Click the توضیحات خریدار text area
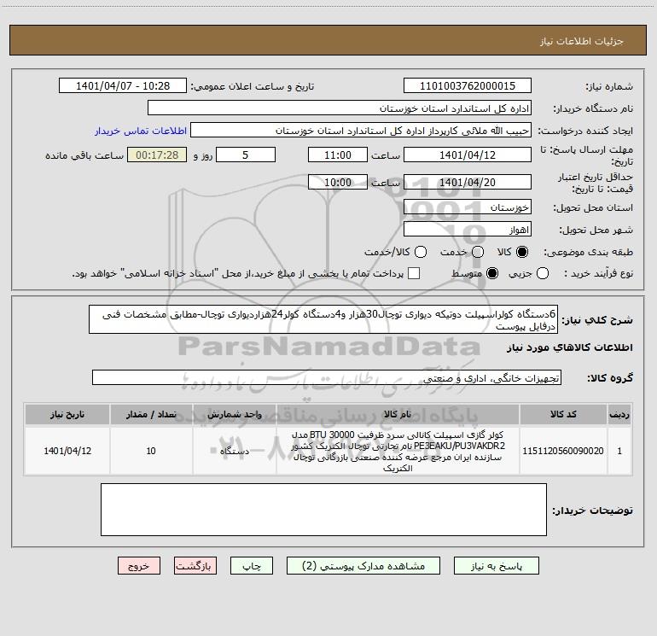This screenshot has width=657, height=636. 323,510
